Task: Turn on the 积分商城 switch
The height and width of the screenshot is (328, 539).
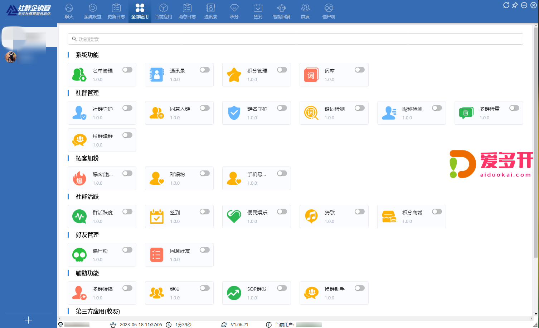Action: click(437, 212)
